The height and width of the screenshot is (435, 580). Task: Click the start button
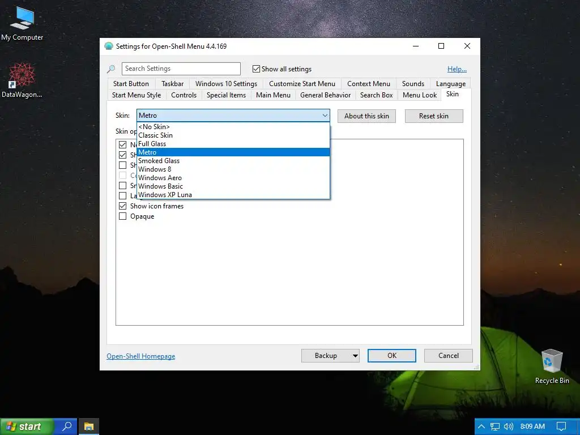click(27, 427)
